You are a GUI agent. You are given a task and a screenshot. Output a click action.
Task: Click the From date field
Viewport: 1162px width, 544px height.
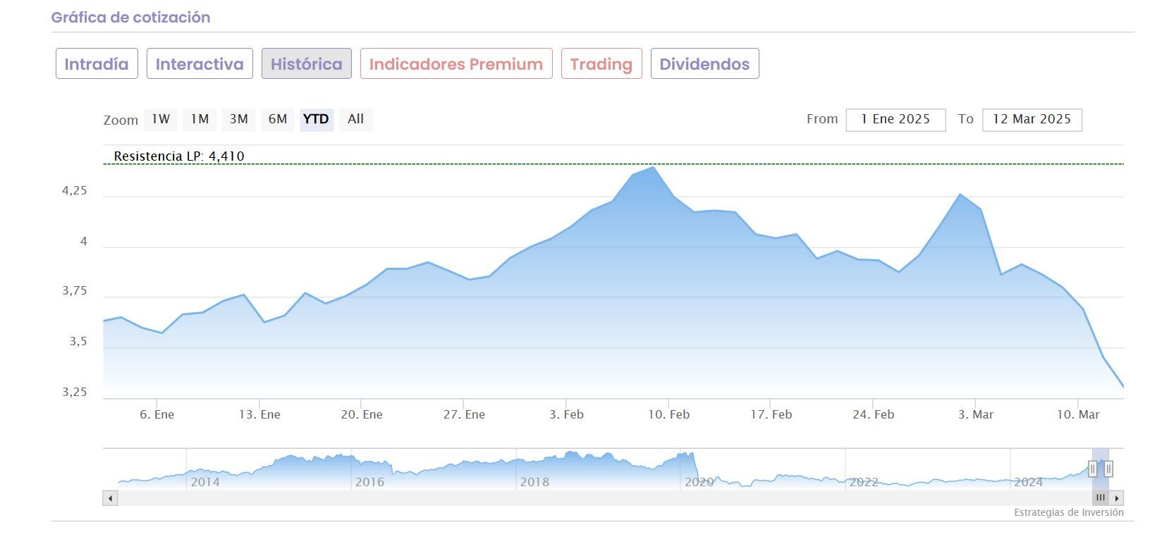895,120
